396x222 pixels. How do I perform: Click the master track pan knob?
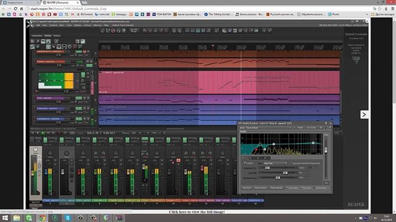click(36, 149)
